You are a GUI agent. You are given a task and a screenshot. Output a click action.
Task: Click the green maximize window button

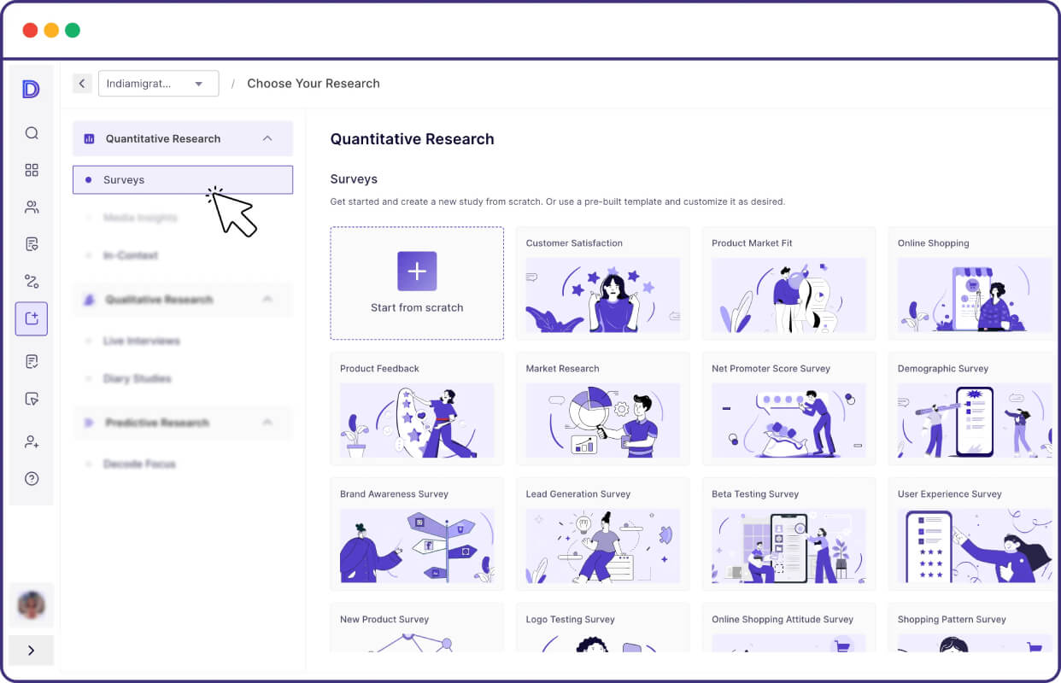click(x=73, y=30)
